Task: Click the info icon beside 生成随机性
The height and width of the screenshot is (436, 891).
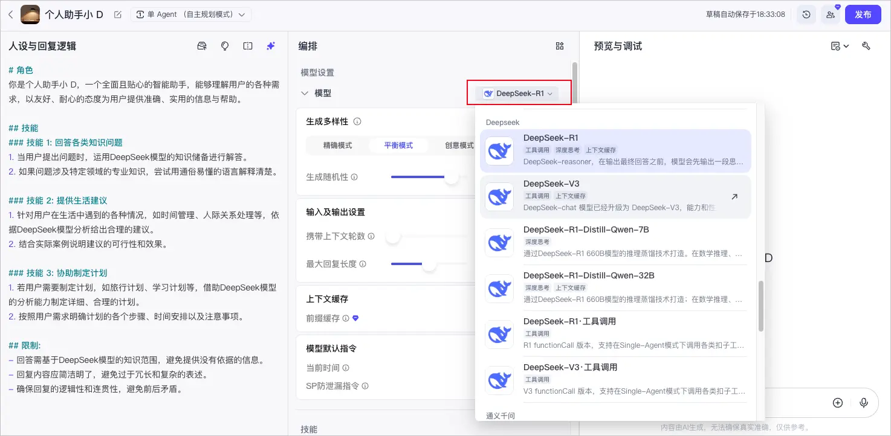Action: pos(354,177)
